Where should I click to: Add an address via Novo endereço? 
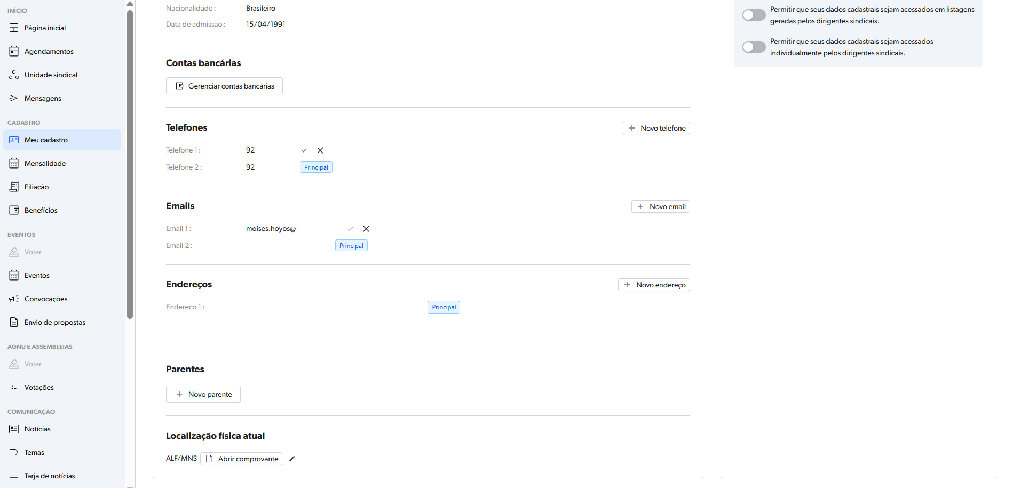pyautogui.click(x=654, y=285)
